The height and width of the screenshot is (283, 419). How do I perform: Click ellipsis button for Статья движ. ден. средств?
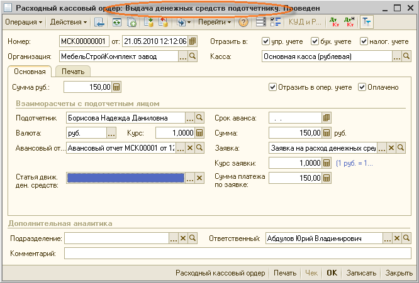click(190, 178)
